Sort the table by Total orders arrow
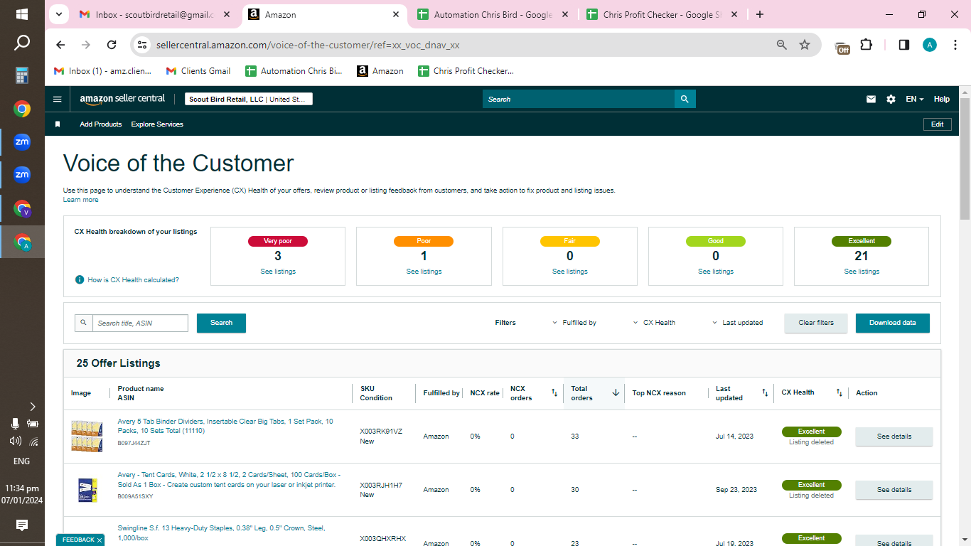The height and width of the screenshot is (546, 971). 616,392
